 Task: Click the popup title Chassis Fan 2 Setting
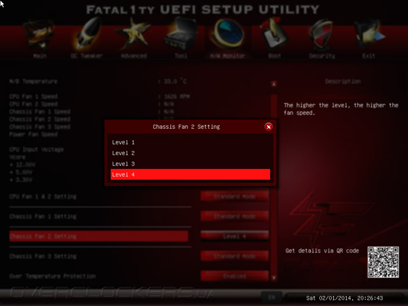186,127
